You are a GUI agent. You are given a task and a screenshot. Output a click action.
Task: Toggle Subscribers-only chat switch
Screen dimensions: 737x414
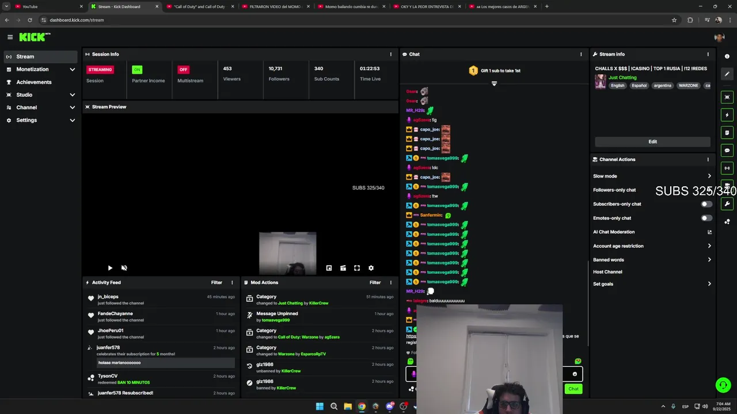tap(706, 204)
